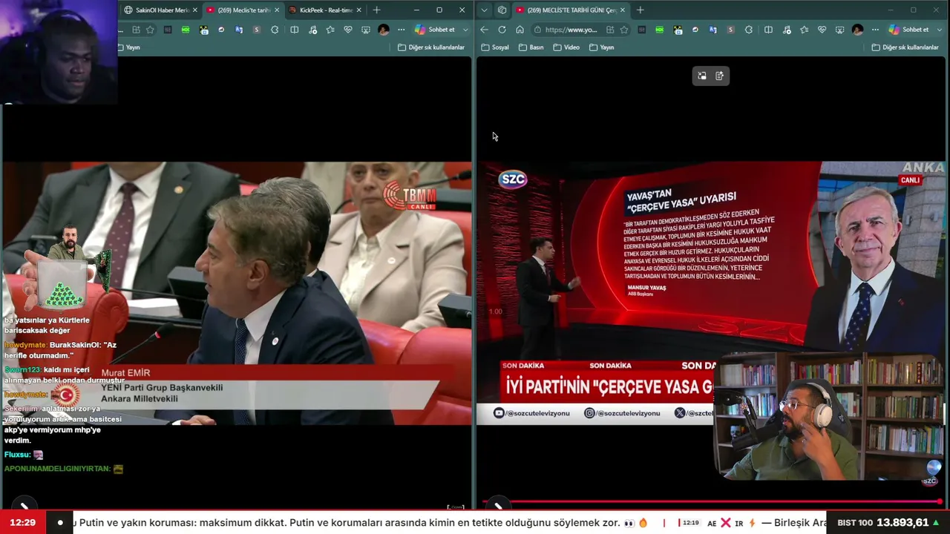Open the Yayın folder in left window
Image resolution: width=950 pixels, height=534 pixels.
(x=128, y=47)
